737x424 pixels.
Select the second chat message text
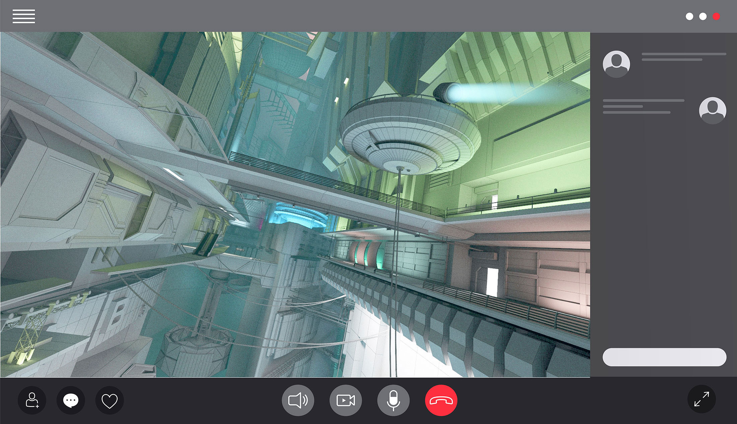pos(643,106)
